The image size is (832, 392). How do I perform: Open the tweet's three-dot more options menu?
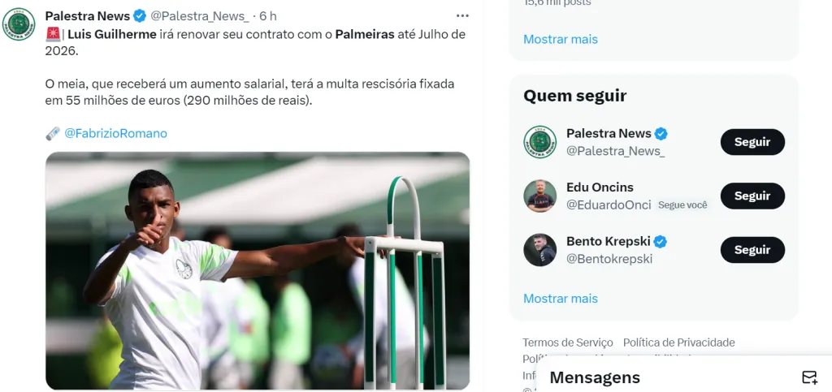462,16
